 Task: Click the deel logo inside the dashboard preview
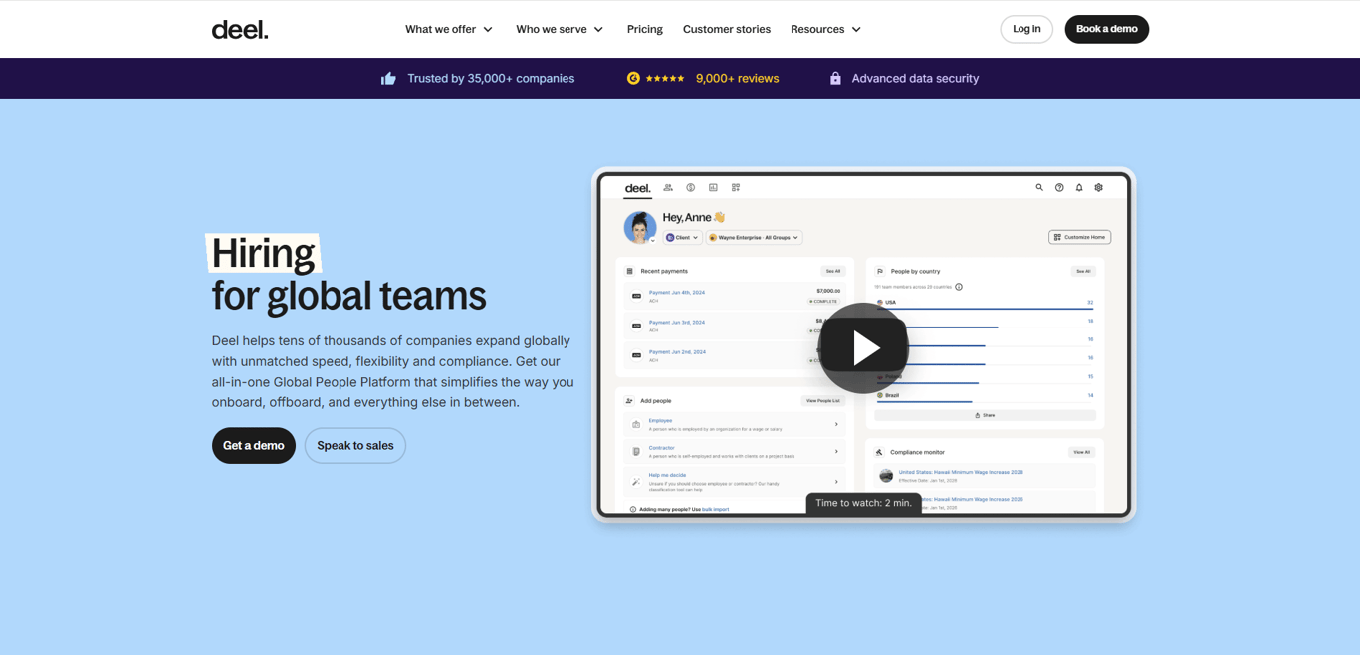pyautogui.click(x=637, y=188)
